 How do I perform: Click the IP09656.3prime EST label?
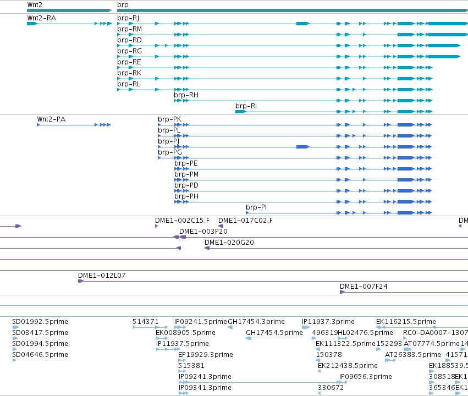[x=366, y=377]
